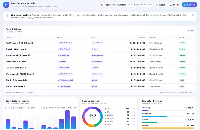Screen dimensions: 200x130
Task: Click the Closed stage orange bar
Action: (x=168, y=128)
